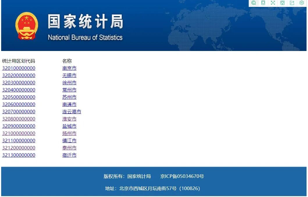Click the zoom search icon in top toolbar
This screenshot has width=308, height=197.
[x=253, y=3]
